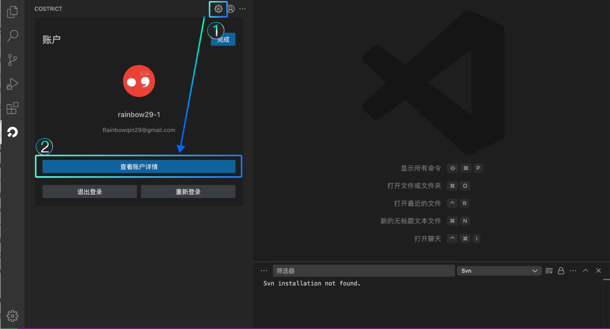The image size is (610, 329).
Task: Clear the Svn output with the clear icon
Action: [548, 270]
